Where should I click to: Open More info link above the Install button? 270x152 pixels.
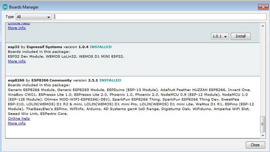tap(17, 28)
